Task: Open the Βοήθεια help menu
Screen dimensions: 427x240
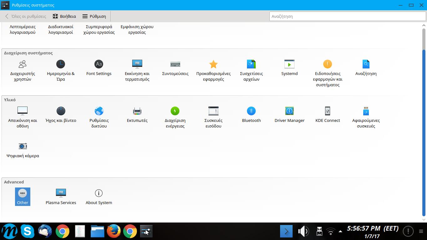Action: (x=64, y=16)
